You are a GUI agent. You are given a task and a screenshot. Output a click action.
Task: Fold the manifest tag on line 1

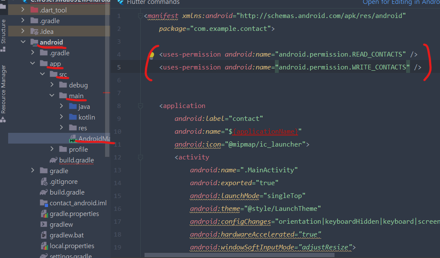click(x=140, y=16)
